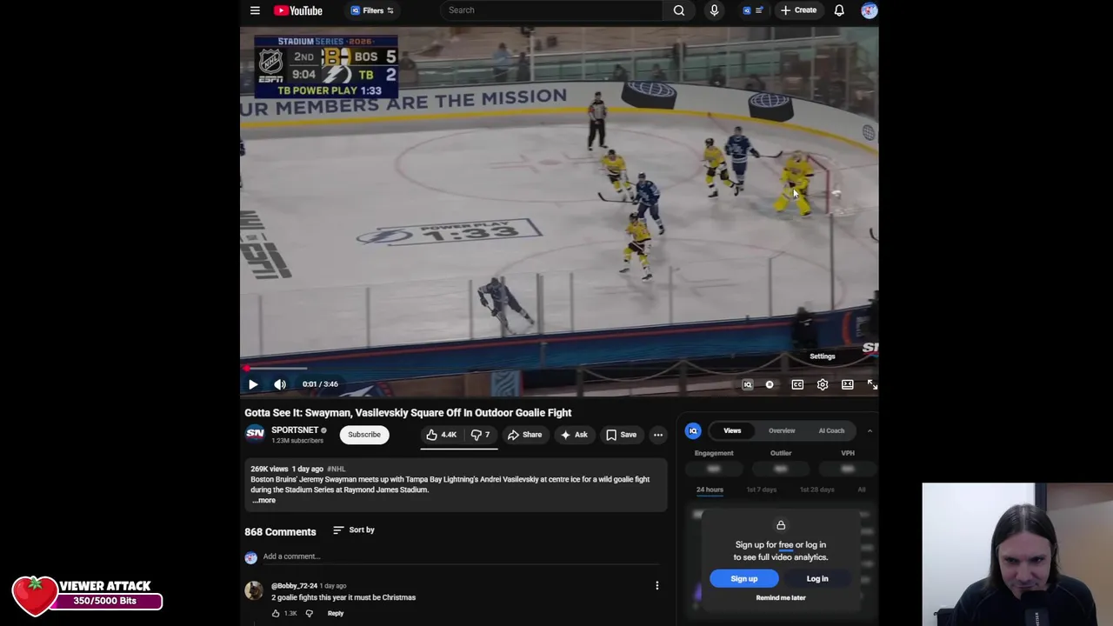This screenshot has width=1113, height=626.
Task: Switch to theater mode
Action: (848, 384)
